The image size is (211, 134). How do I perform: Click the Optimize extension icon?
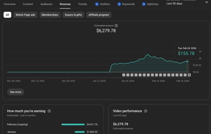tap(144, 4)
